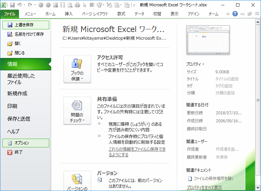Click the Save floppy icon in quick access toolbar

click(x=12, y=5)
